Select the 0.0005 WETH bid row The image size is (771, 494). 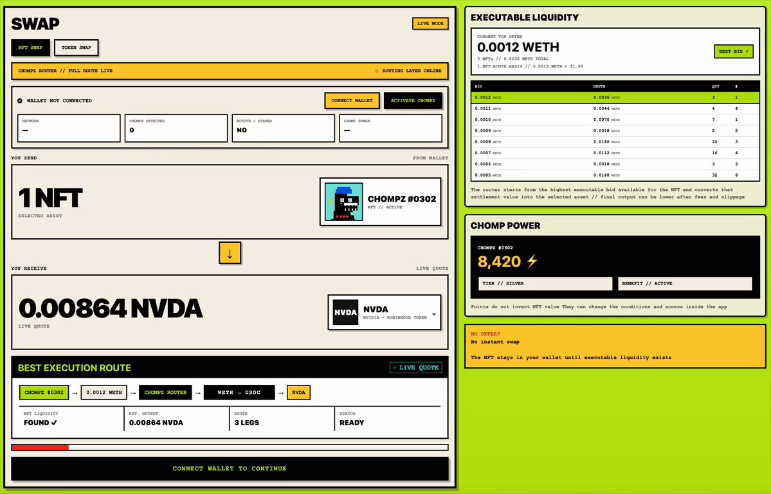tap(615, 175)
